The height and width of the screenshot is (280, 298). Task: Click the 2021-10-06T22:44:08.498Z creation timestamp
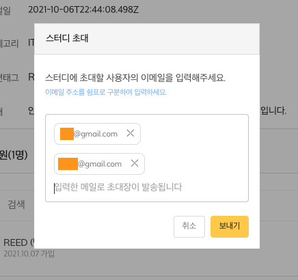(x=83, y=10)
